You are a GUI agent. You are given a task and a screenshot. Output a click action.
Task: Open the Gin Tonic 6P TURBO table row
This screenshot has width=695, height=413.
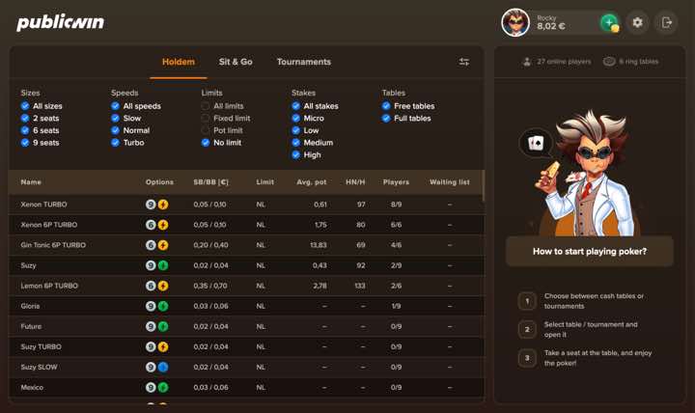[x=53, y=245]
